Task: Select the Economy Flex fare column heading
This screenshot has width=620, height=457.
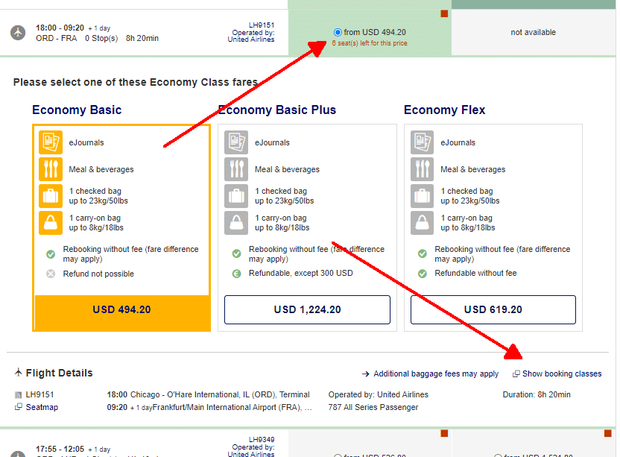Action: tap(444, 110)
